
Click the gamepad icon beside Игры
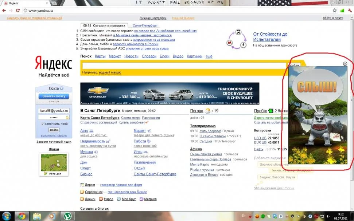coord(145,152)
